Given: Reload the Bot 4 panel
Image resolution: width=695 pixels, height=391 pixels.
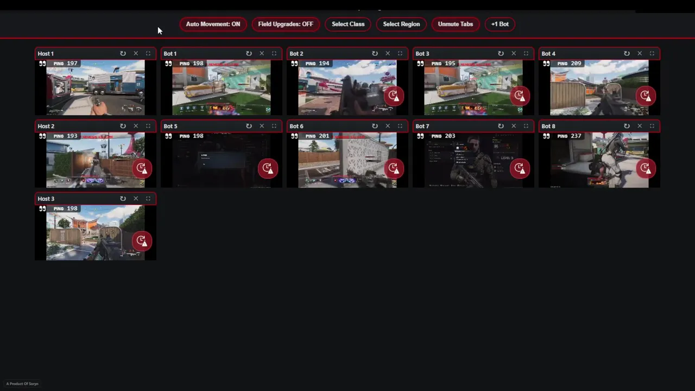Looking at the screenshot, I should pyautogui.click(x=627, y=54).
